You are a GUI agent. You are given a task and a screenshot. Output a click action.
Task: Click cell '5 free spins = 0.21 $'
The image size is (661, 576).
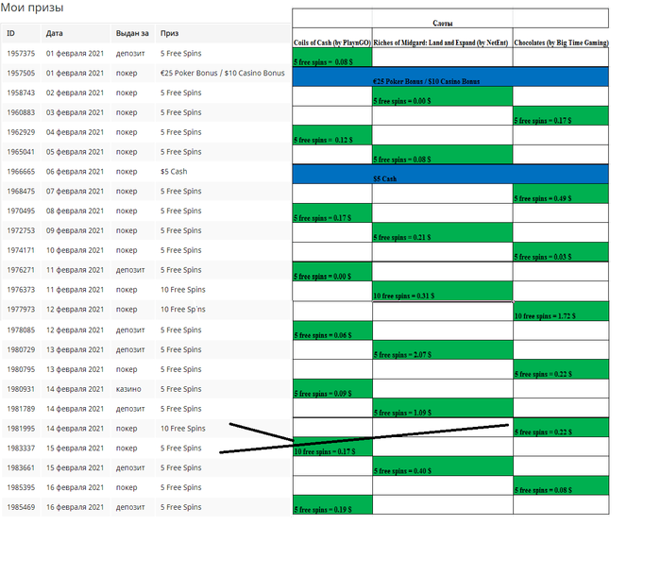[443, 233]
